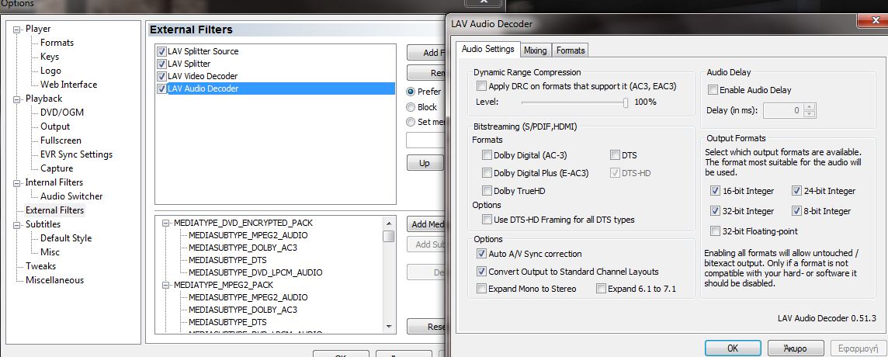The height and width of the screenshot is (357, 888).
Task: Open Fullscreen options page
Action: [61, 140]
